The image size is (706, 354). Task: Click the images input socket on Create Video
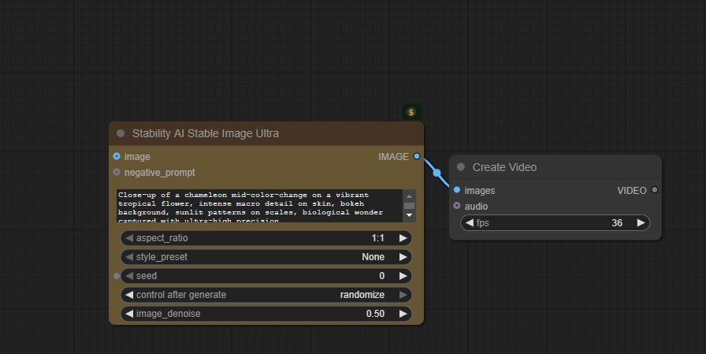click(x=457, y=191)
